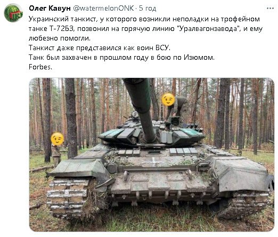The height and width of the screenshot is (237, 278).
Task: Click the line mentioning Изюмом
Action: click(x=121, y=58)
